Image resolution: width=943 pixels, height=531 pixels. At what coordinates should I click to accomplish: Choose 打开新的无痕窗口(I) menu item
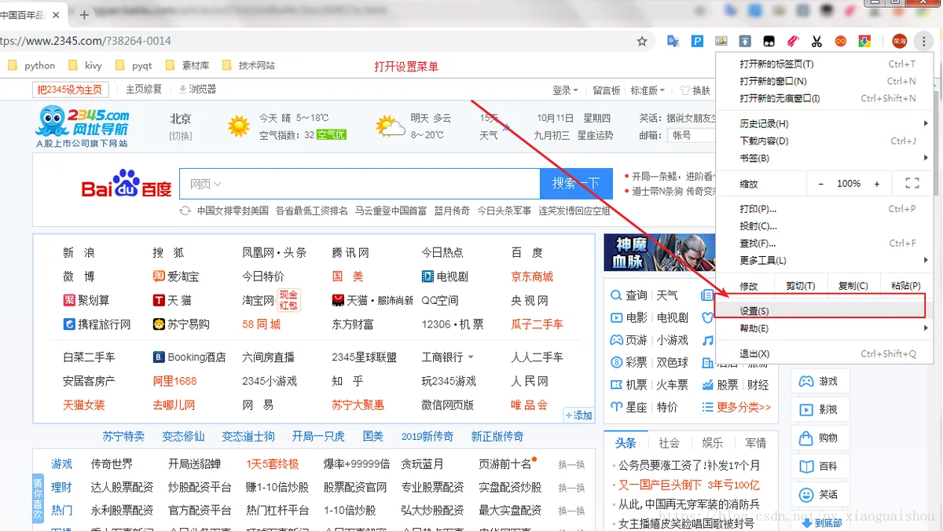tap(824, 98)
